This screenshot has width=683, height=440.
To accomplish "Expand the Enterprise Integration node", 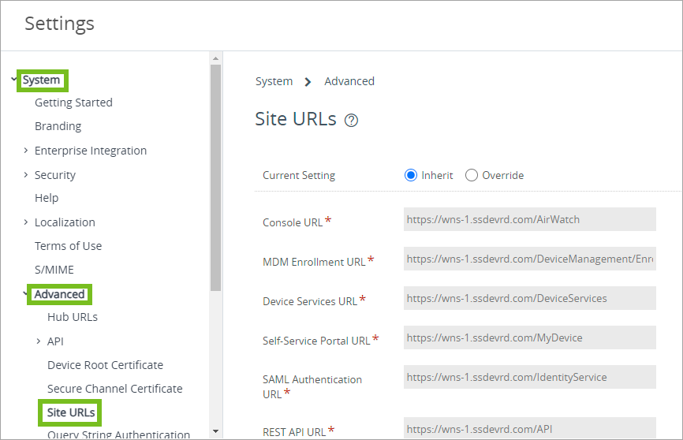I will tap(26, 151).
